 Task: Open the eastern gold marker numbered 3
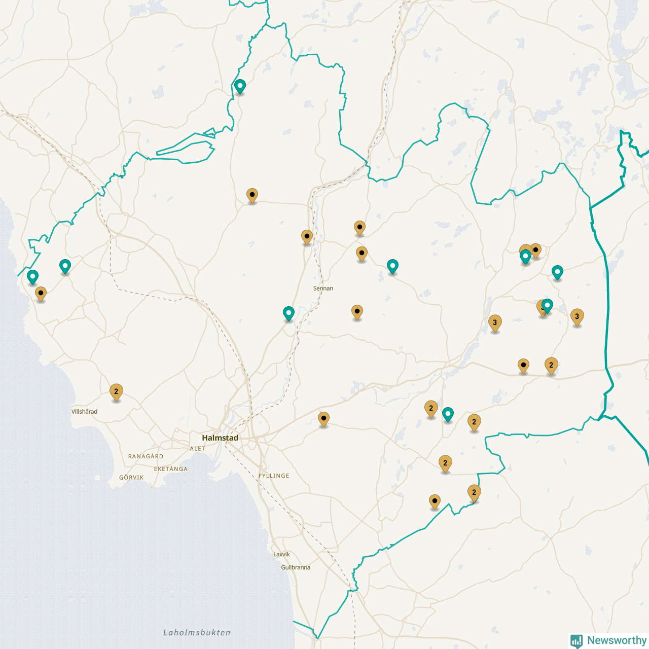pos(576,316)
